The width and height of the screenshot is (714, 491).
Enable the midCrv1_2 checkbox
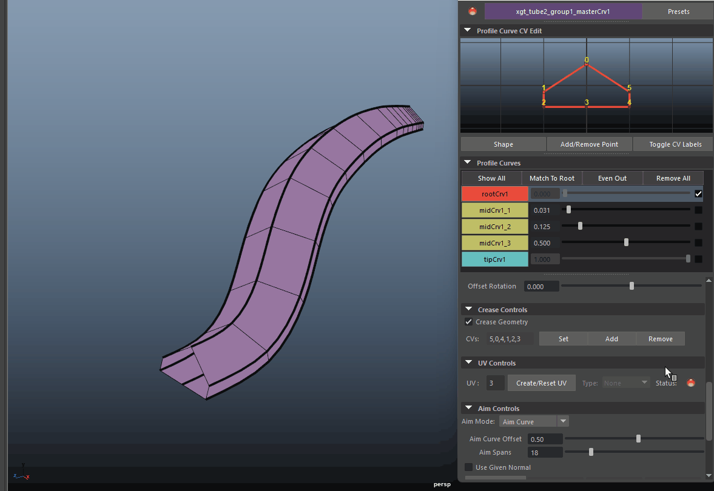click(x=698, y=227)
